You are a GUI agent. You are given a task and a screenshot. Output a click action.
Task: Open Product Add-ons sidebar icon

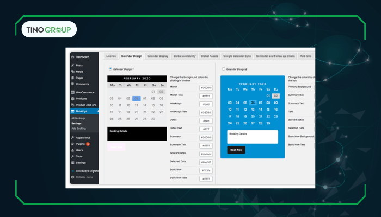(72, 105)
